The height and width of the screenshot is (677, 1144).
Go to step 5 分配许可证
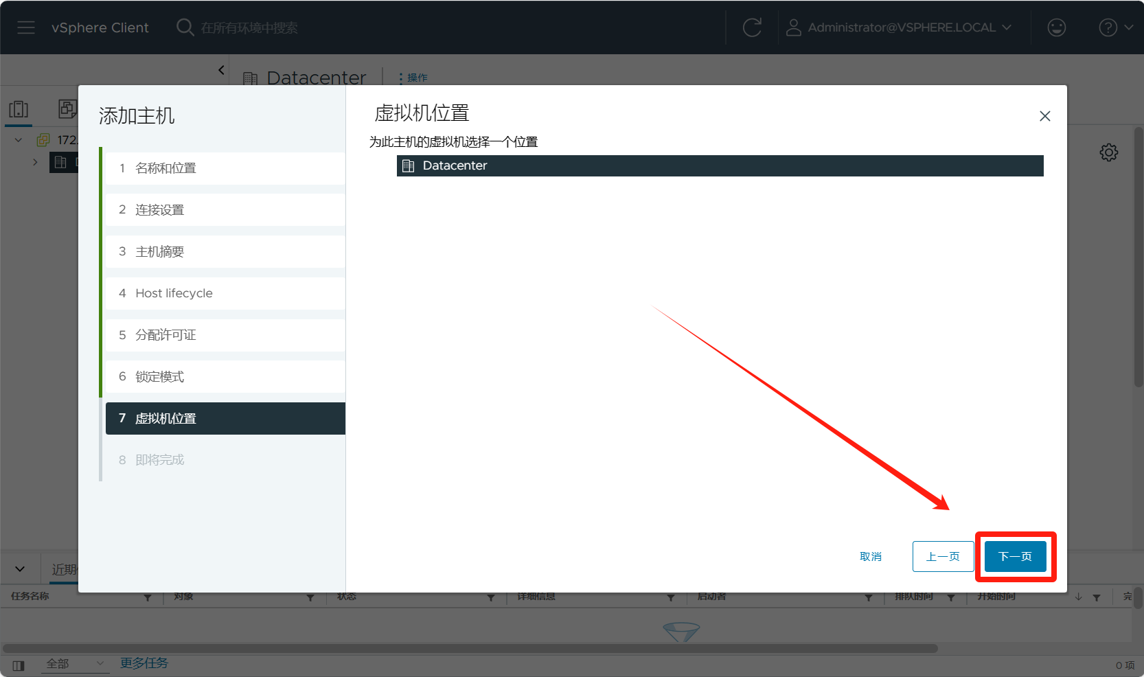point(165,335)
